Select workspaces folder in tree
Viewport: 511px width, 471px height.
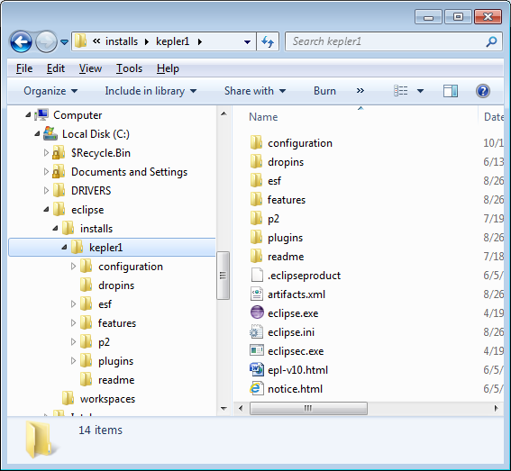(107, 399)
